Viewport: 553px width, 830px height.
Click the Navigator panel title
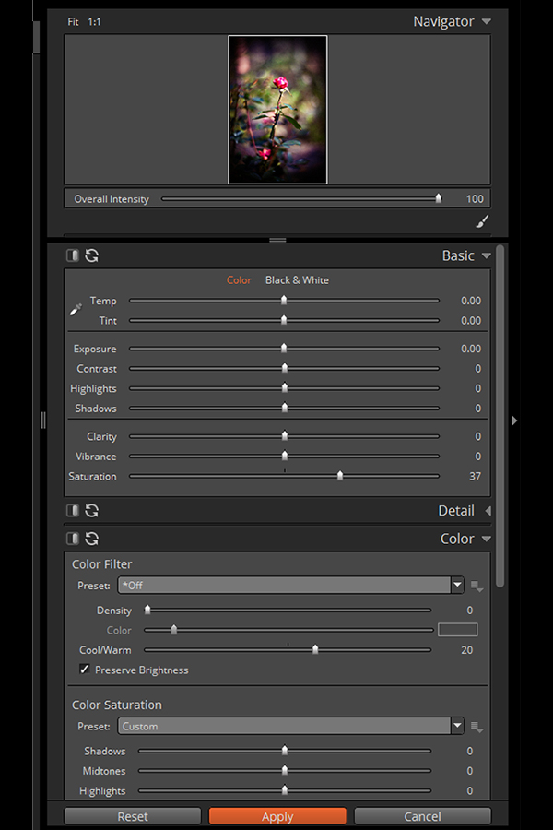[443, 22]
